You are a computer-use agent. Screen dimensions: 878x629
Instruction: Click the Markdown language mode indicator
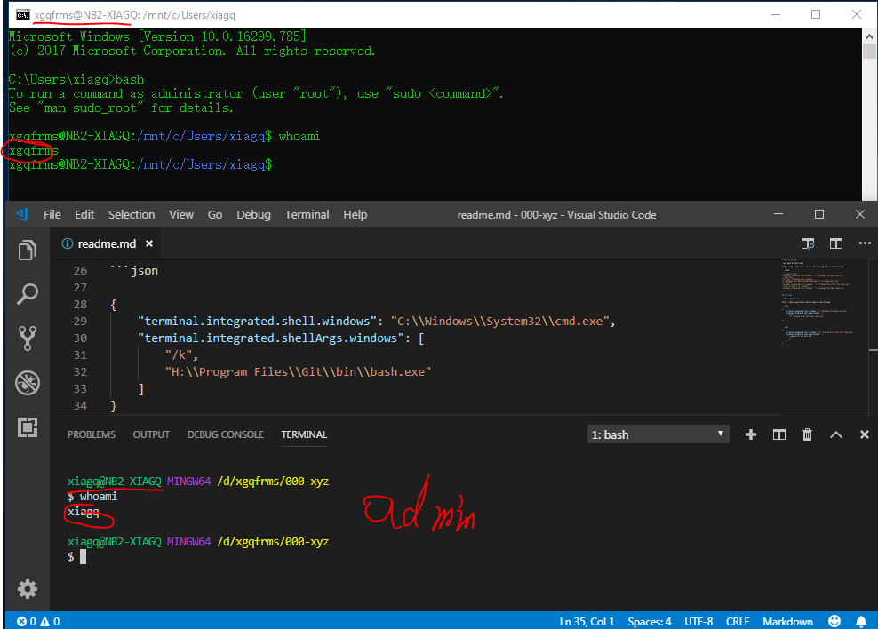(787, 621)
